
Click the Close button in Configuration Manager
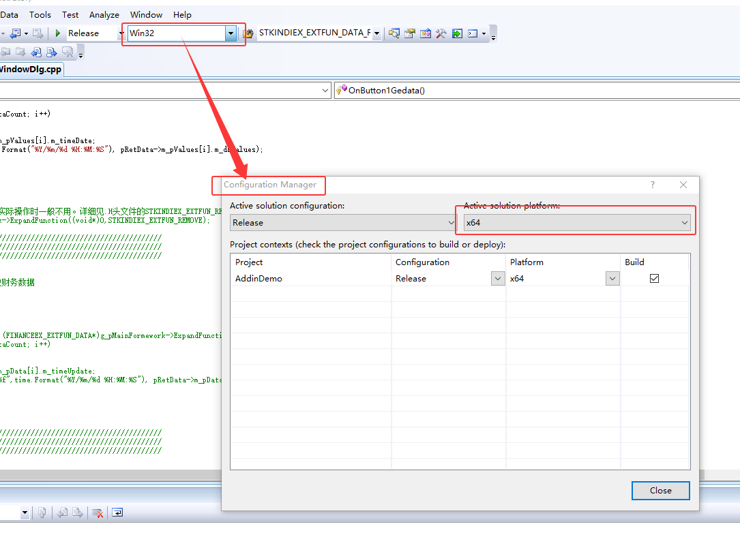click(660, 491)
